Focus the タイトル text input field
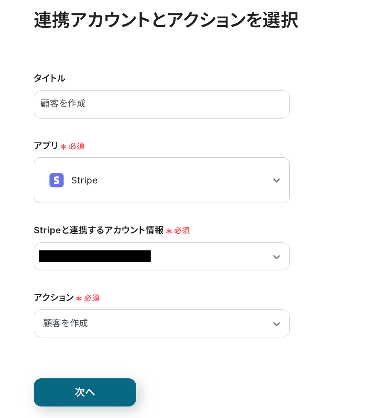 [x=161, y=104]
